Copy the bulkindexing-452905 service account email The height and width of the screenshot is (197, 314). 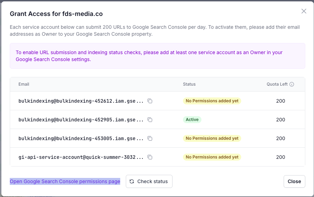(150, 120)
